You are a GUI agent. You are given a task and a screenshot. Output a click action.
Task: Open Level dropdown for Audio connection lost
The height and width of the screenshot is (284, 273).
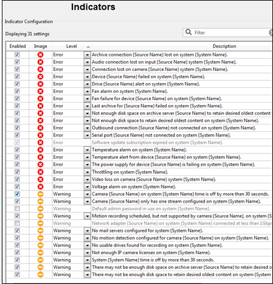(87, 62)
